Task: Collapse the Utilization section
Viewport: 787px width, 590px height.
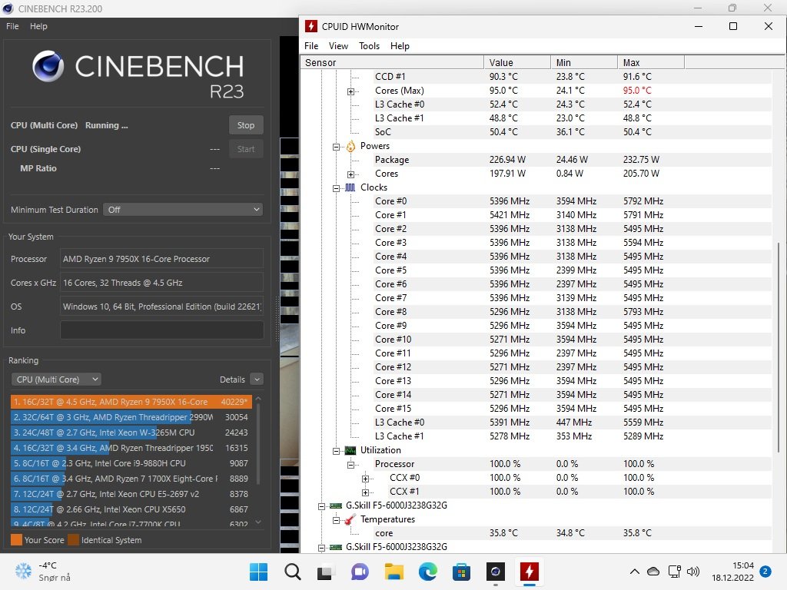Action: tap(337, 451)
